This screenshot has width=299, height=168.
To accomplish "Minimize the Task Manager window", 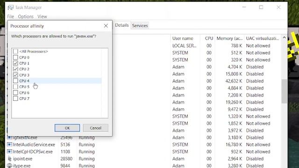I will click(244, 7).
